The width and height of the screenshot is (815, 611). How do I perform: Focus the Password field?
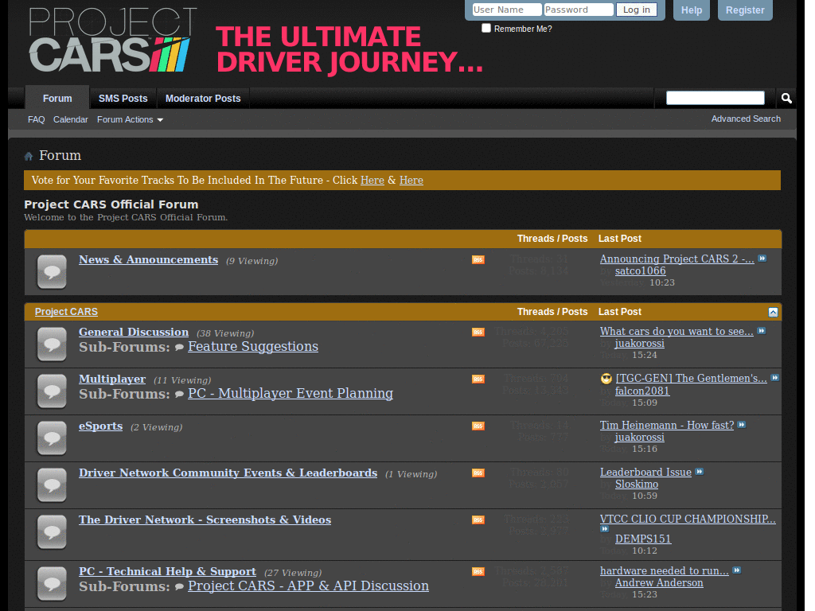579,10
